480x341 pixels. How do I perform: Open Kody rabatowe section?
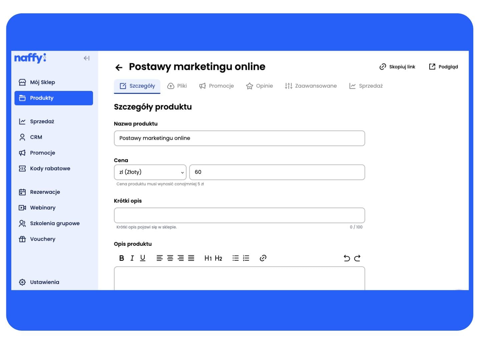(x=54, y=169)
